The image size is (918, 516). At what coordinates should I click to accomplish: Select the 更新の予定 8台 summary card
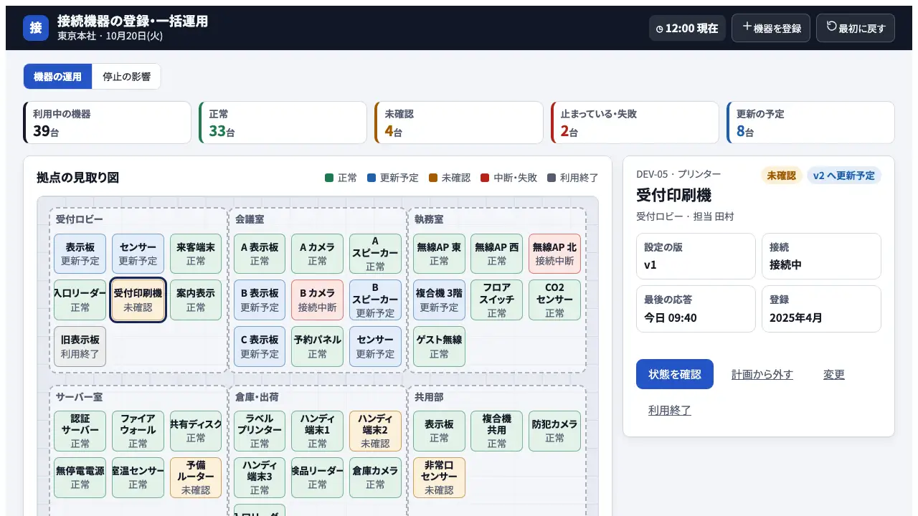810,123
